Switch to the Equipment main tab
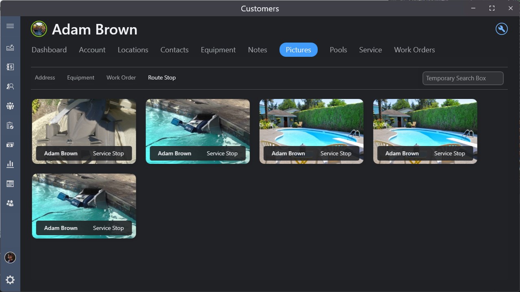The height and width of the screenshot is (292, 520). (x=218, y=50)
